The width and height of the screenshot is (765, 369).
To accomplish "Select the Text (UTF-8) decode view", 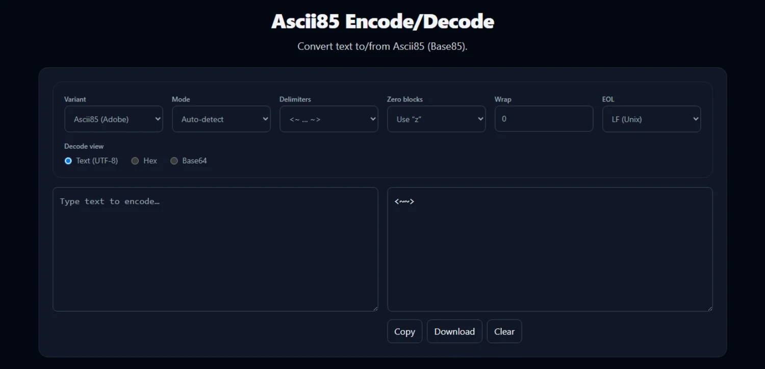I will point(68,161).
